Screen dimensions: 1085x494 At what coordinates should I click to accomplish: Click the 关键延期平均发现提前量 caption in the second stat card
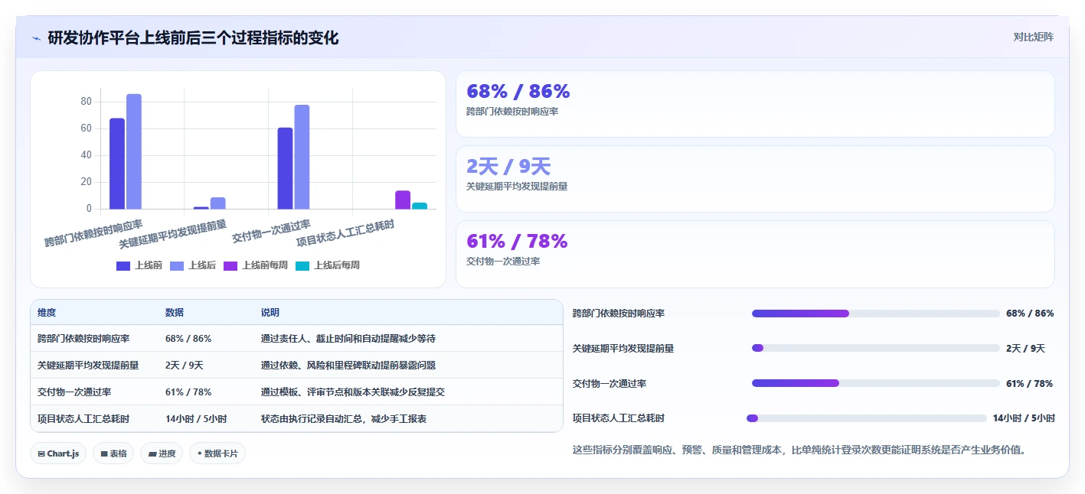(517, 186)
